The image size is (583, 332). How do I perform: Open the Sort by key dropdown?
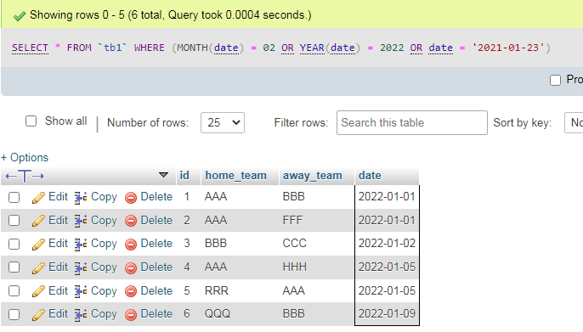click(574, 122)
